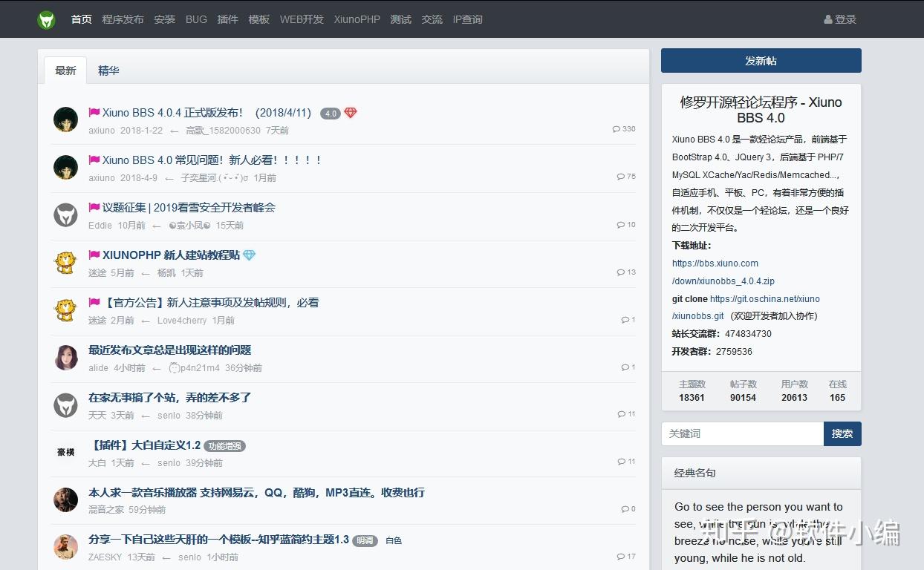This screenshot has width=924, height=570.
Task: Open the 程序发布 navigation item
Action: click(x=123, y=19)
